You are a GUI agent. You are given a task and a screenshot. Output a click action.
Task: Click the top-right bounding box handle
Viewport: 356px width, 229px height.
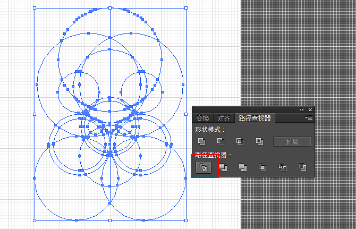186,8
